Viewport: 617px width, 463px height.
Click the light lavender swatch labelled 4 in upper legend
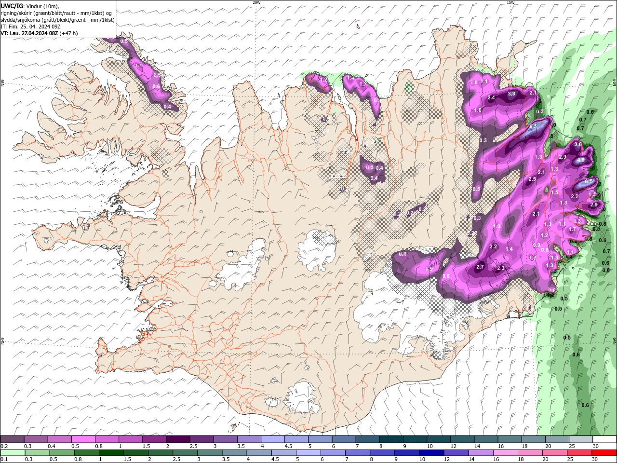(272, 439)
